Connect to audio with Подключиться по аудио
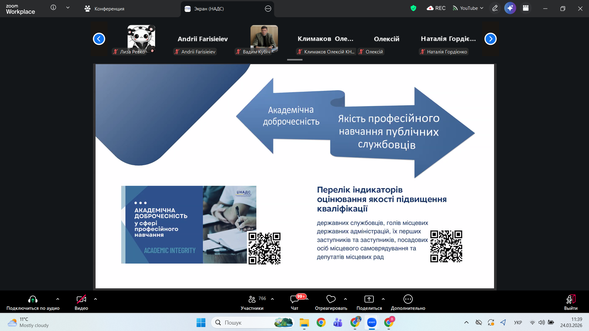Viewport: 589px width, 331px height. point(33,302)
